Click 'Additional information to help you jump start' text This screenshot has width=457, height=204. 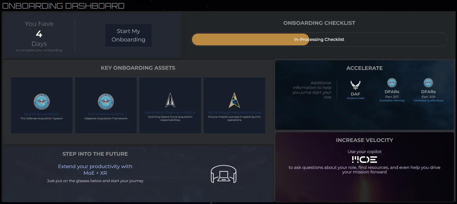pyautogui.click(x=312, y=90)
